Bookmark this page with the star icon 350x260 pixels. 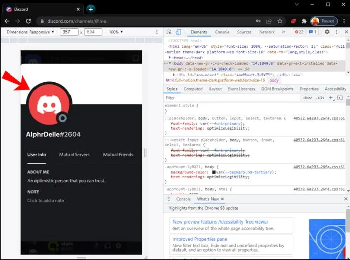[x=279, y=21]
